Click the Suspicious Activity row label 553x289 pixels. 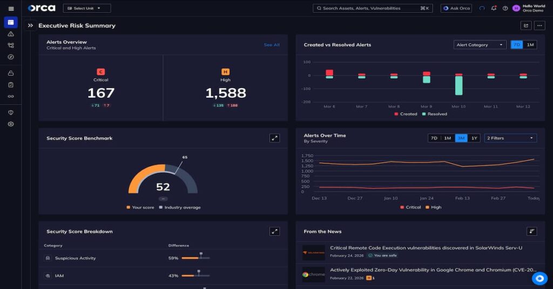point(75,258)
